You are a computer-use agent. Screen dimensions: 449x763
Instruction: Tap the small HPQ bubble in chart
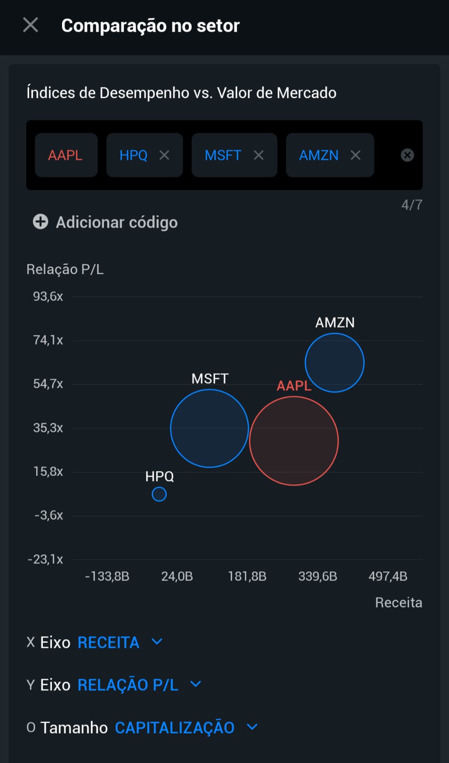point(159,494)
